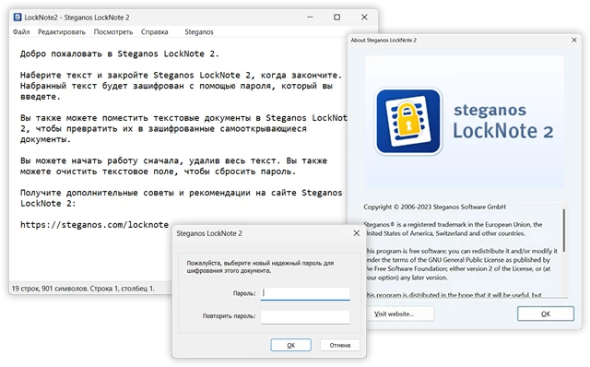Click the Повторить пароль input field
590x367 pixels.
(305, 316)
